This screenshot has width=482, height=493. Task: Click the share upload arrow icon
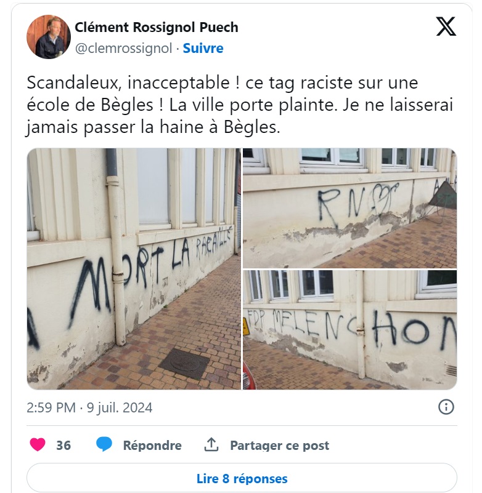coord(211,444)
